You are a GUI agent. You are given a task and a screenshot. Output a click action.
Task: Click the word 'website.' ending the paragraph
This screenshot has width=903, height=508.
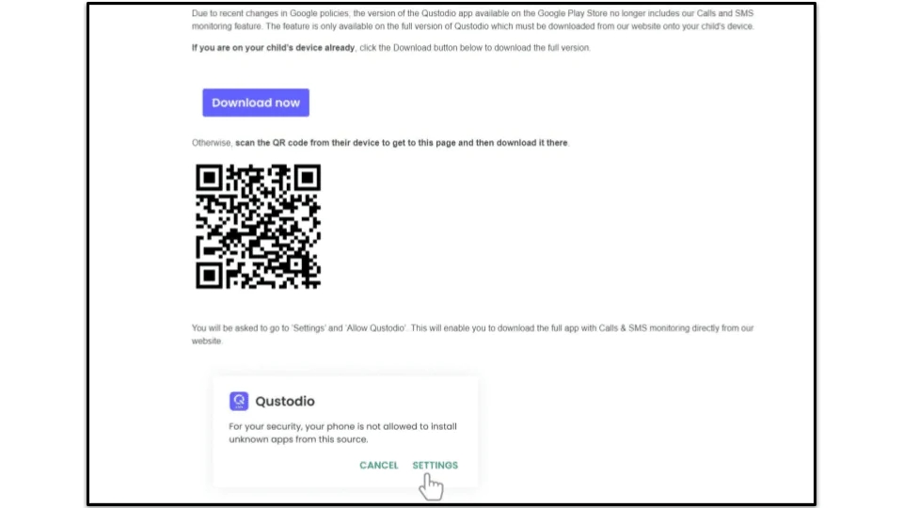(207, 341)
